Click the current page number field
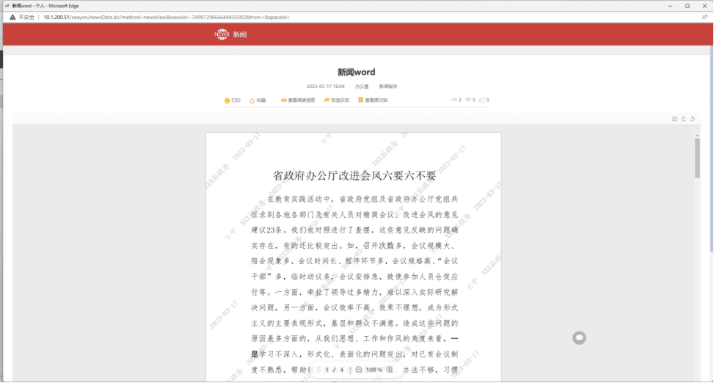 327,370
